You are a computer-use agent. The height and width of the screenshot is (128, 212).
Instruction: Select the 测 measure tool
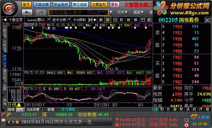(x=101, y=20)
